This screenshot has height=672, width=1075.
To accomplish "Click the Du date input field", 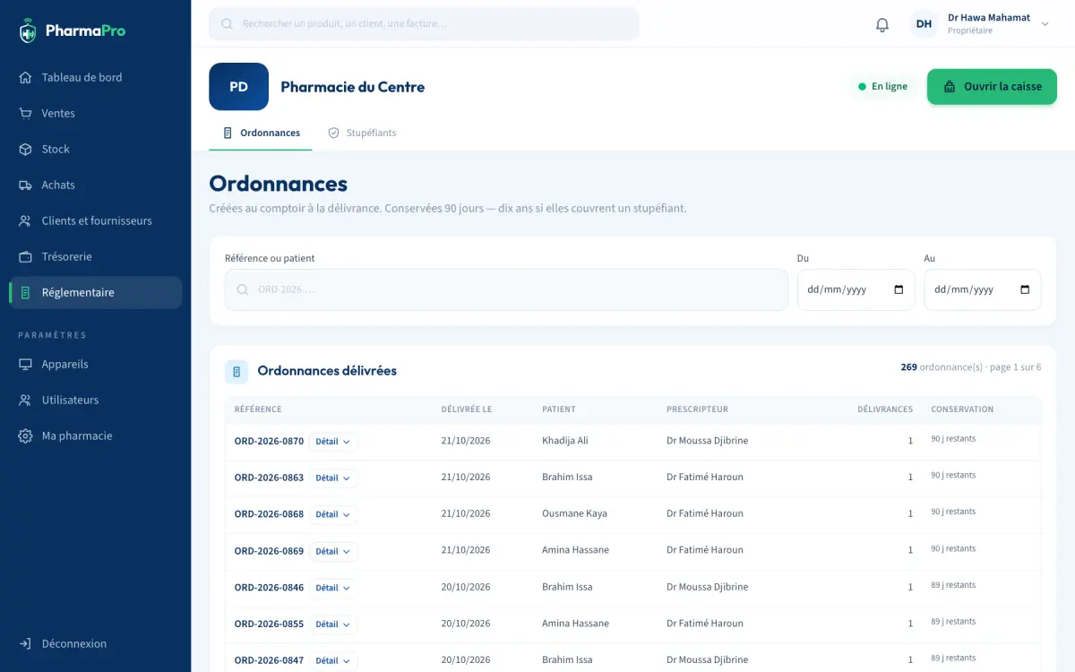I will pyautogui.click(x=856, y=289).
